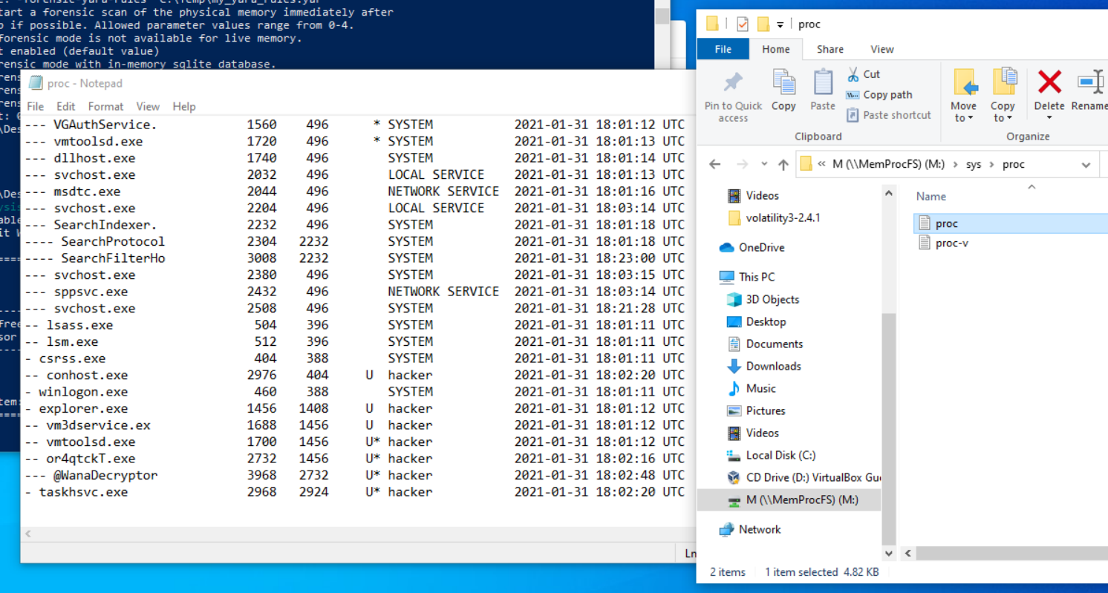1108x593 pixels.
Task: Click Back arrow in Explorer navigation
Action: tap(714, 165)
